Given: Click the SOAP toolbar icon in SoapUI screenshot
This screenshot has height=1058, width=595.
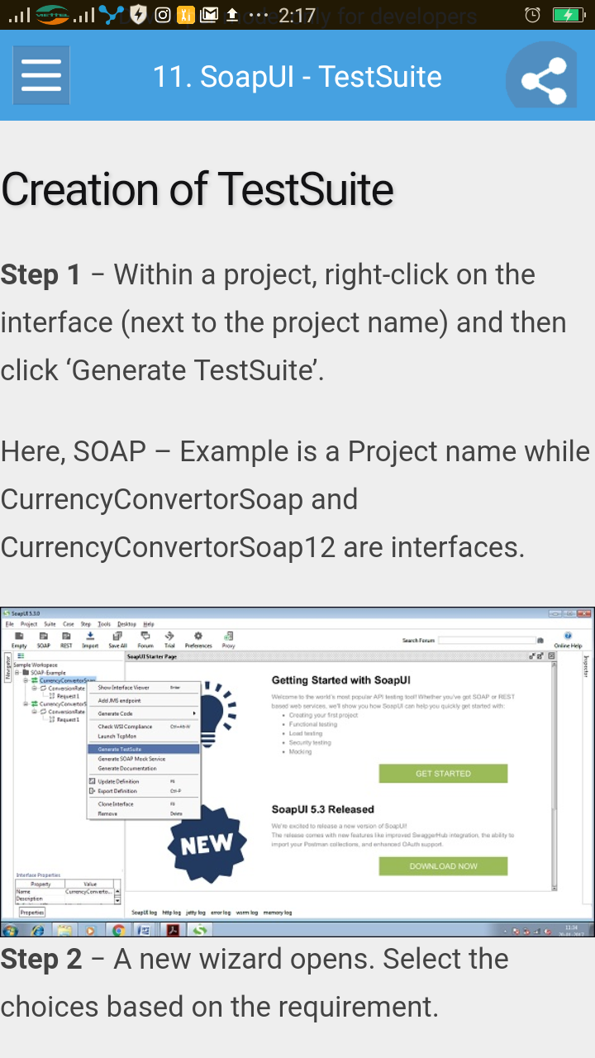Looking at the screenshot, I should pos(43,640).
